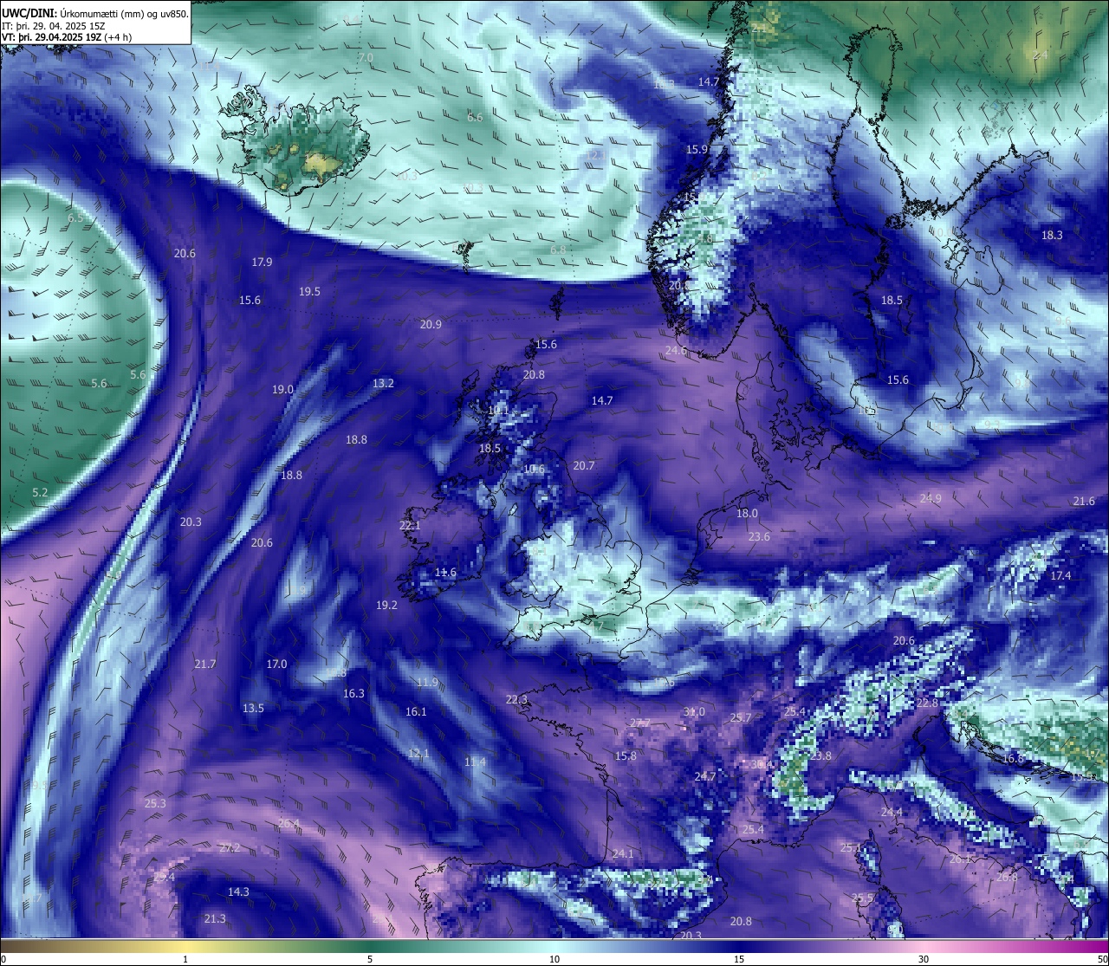Select the 19.2 value label

[x=386, y=605]
